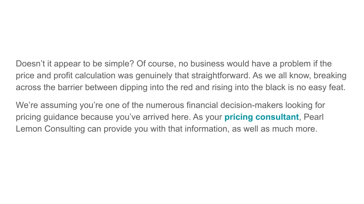Click the words 'much more' ending the page
364x204 pixels.
(x=294, y=129)
